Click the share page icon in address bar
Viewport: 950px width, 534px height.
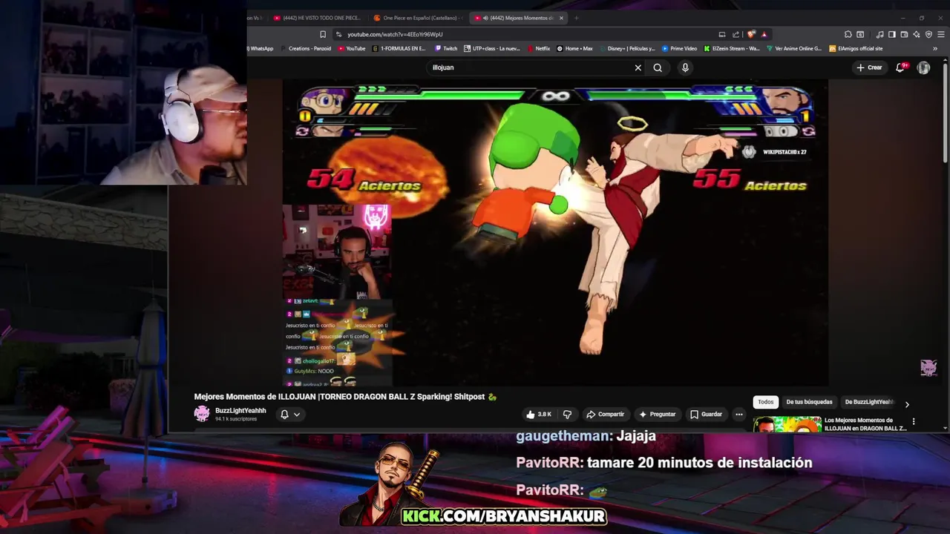pos(736,34)
